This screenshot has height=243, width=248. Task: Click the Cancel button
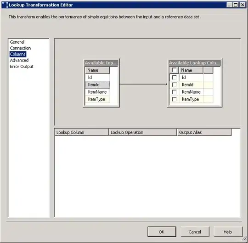click(195, 232)
